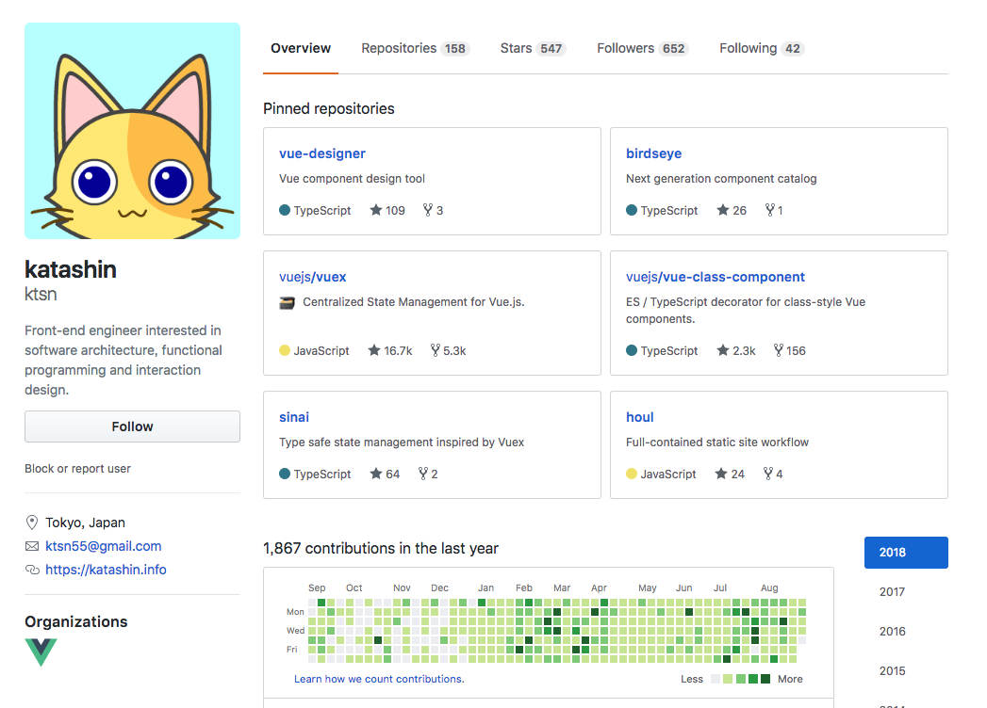The width and height of the screenshot is (987, 708).
Task: Select the 2016 contributions year
Action: coord(892,632)
